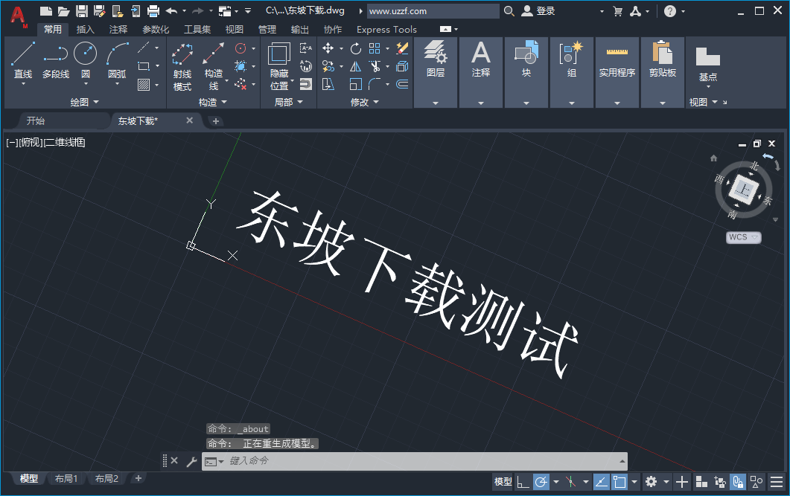Toggle ortho mode in status bar
Screen dimensions: 790x496
(x=523, y=482)
